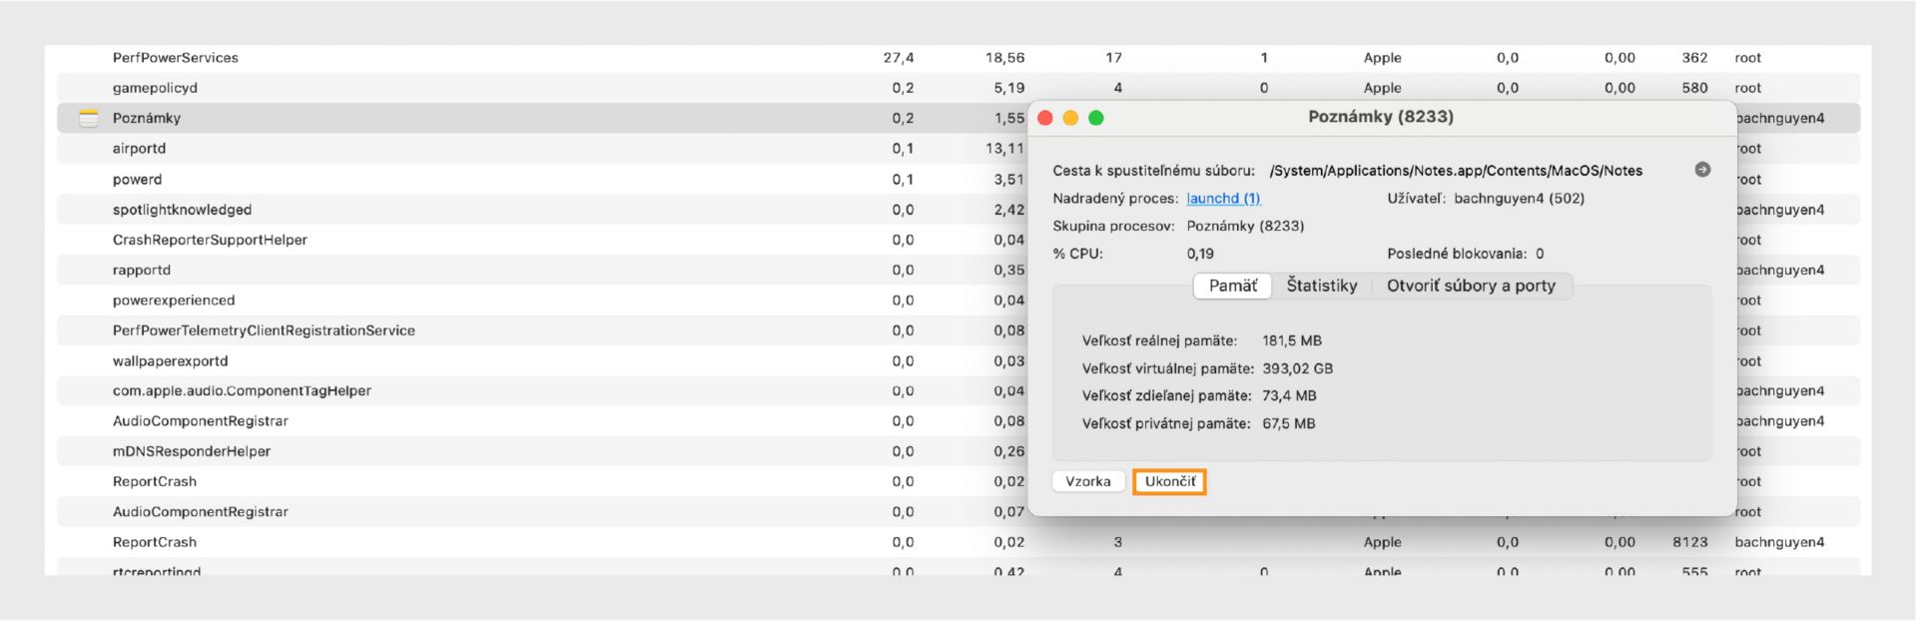Open the launchd (1) parent process link

1223,199
